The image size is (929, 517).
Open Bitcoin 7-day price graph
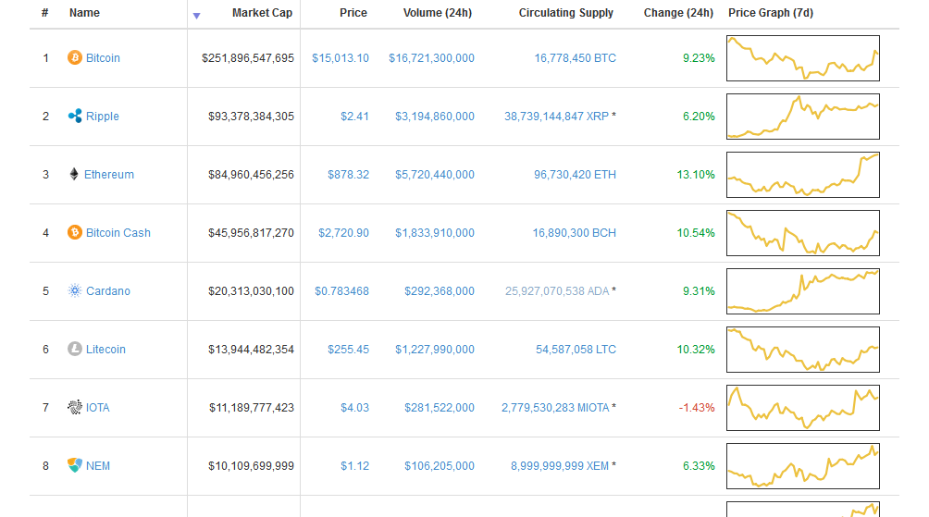[x=803, y=58]
